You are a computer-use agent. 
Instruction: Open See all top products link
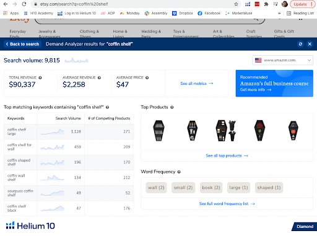[227, 155]
